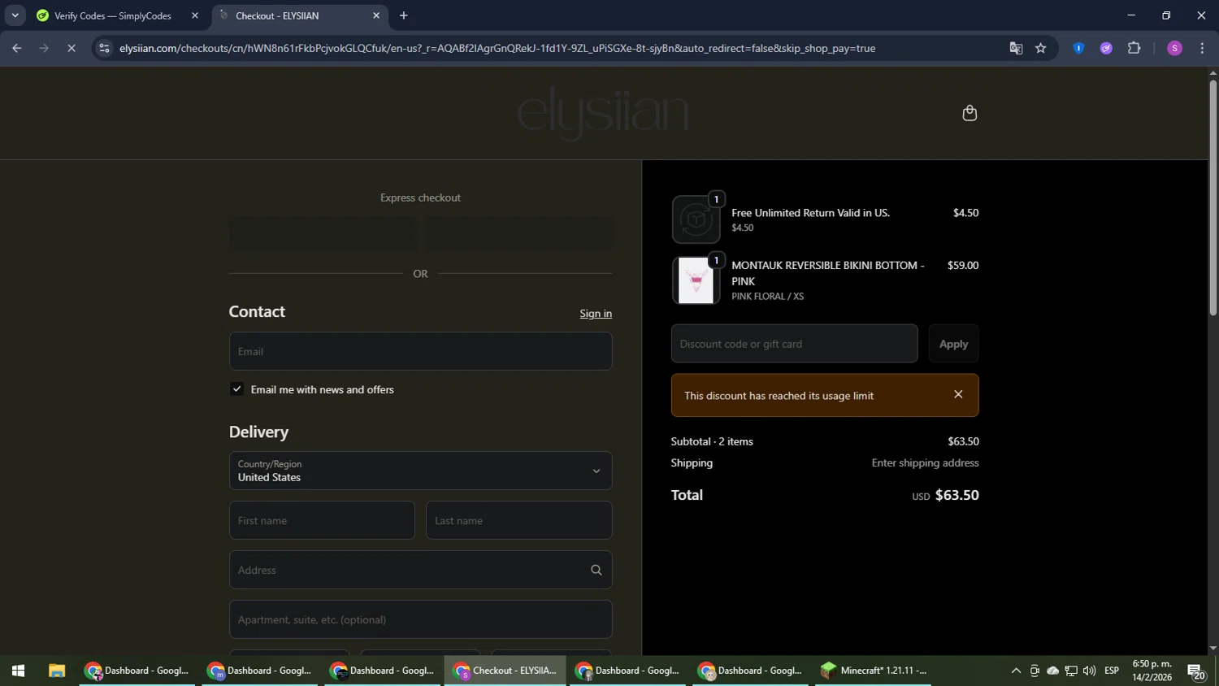1219x686 pixels.
Task: Expand the Country/Region dropdown
Action: [x=420, y=471]
